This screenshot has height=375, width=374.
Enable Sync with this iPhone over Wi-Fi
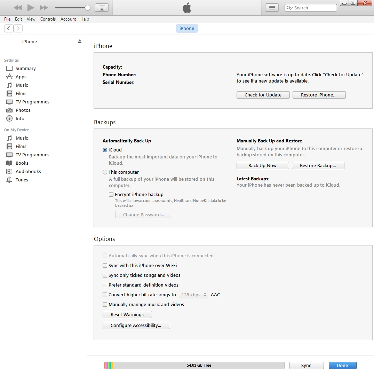pos(105,265)
